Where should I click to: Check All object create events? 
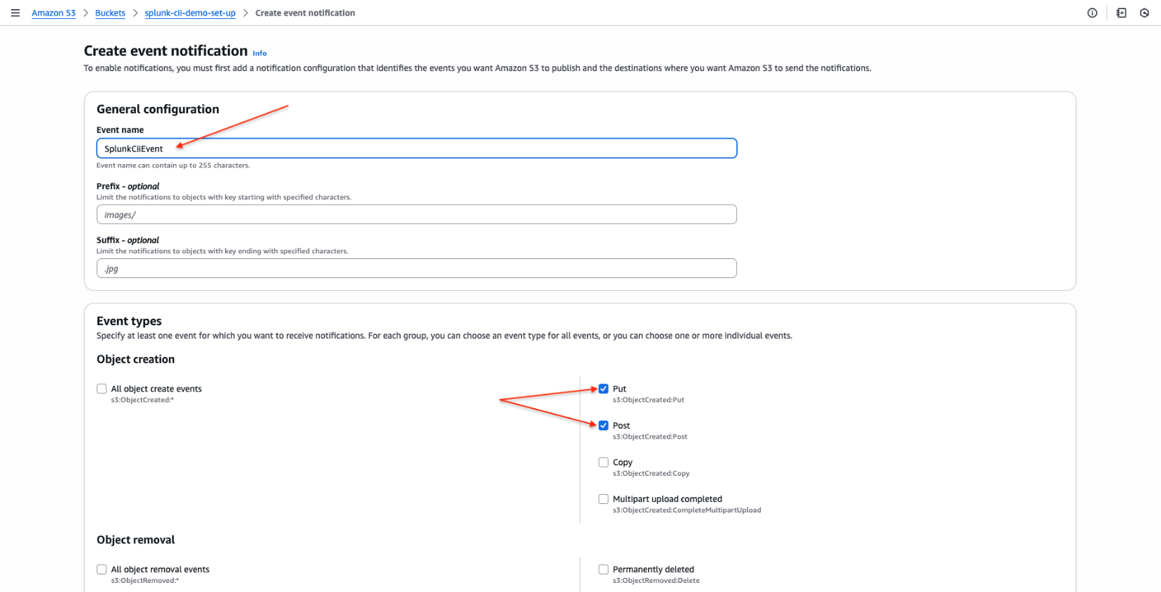[x=102, y=389]
